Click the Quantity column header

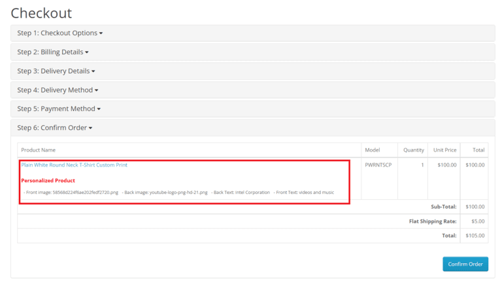point(413,150)
